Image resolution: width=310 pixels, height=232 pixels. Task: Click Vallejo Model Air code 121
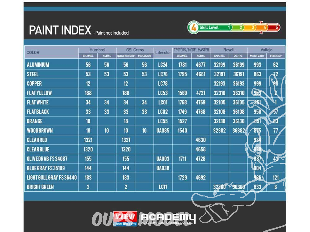(276, 178)
